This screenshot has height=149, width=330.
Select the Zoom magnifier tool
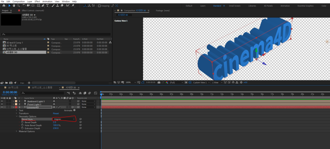pos(18,6)
